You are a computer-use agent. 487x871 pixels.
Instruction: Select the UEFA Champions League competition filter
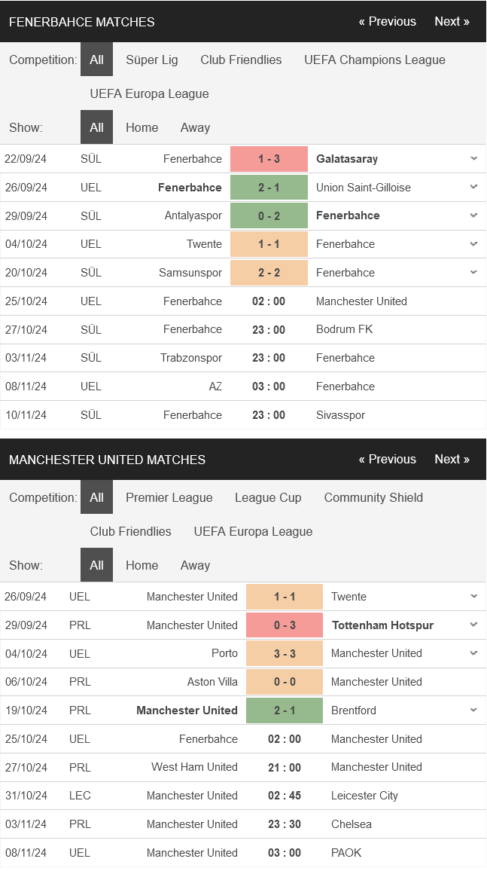(x=375, y=60)
